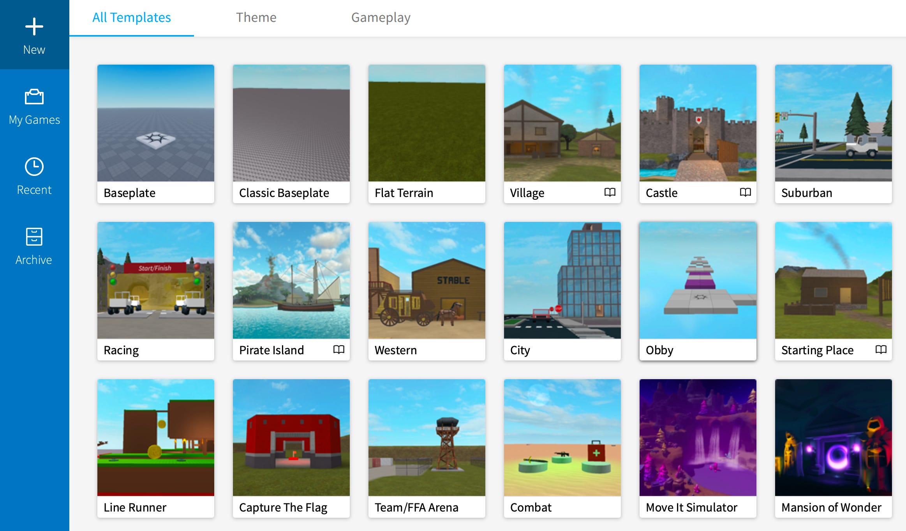The width and height of the screenshot is (906, 531).
Task: Open Castle template book icon
Action: point(744,193)
